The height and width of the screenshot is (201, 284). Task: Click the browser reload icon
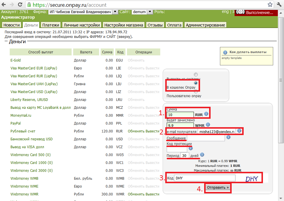point(20,5)
